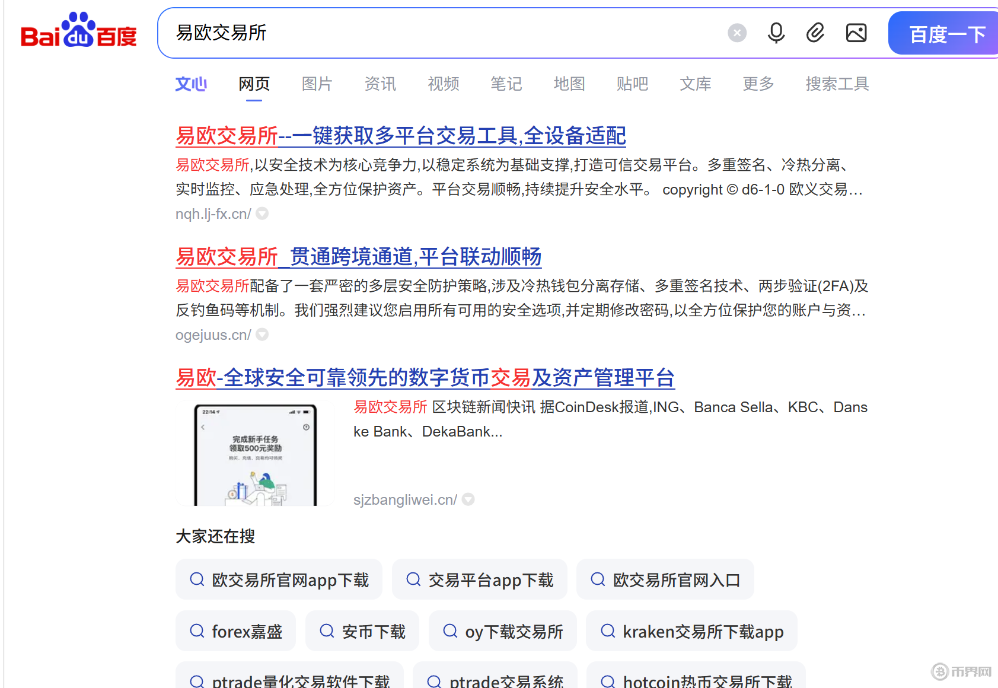
Task: Go to the 资讯 tab
Action: [380, 84]
